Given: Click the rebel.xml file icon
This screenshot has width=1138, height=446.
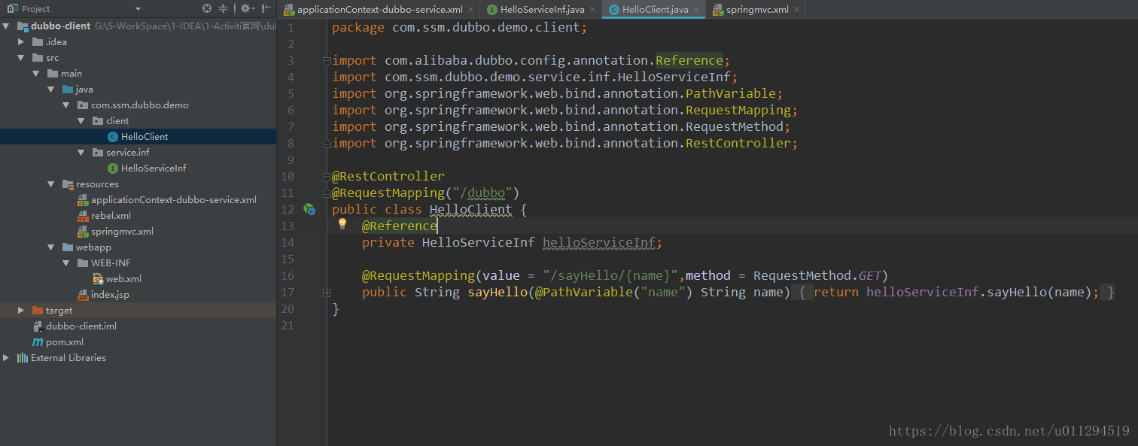Looking at the screenshot, I should [x=83, y=215].
